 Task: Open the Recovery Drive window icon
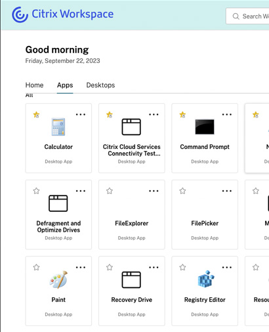coord(131,280)
